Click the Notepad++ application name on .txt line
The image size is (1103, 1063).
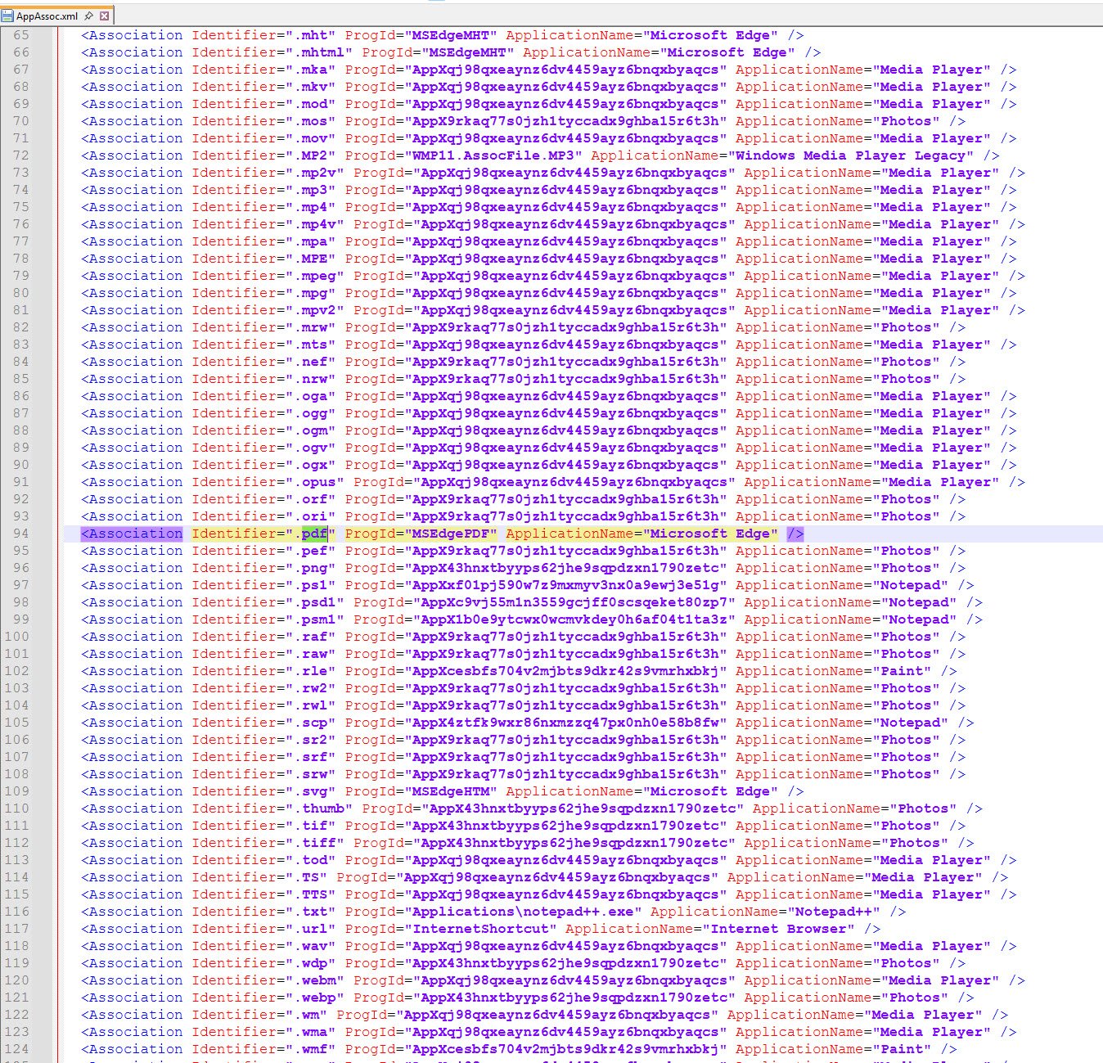[834, 912]
